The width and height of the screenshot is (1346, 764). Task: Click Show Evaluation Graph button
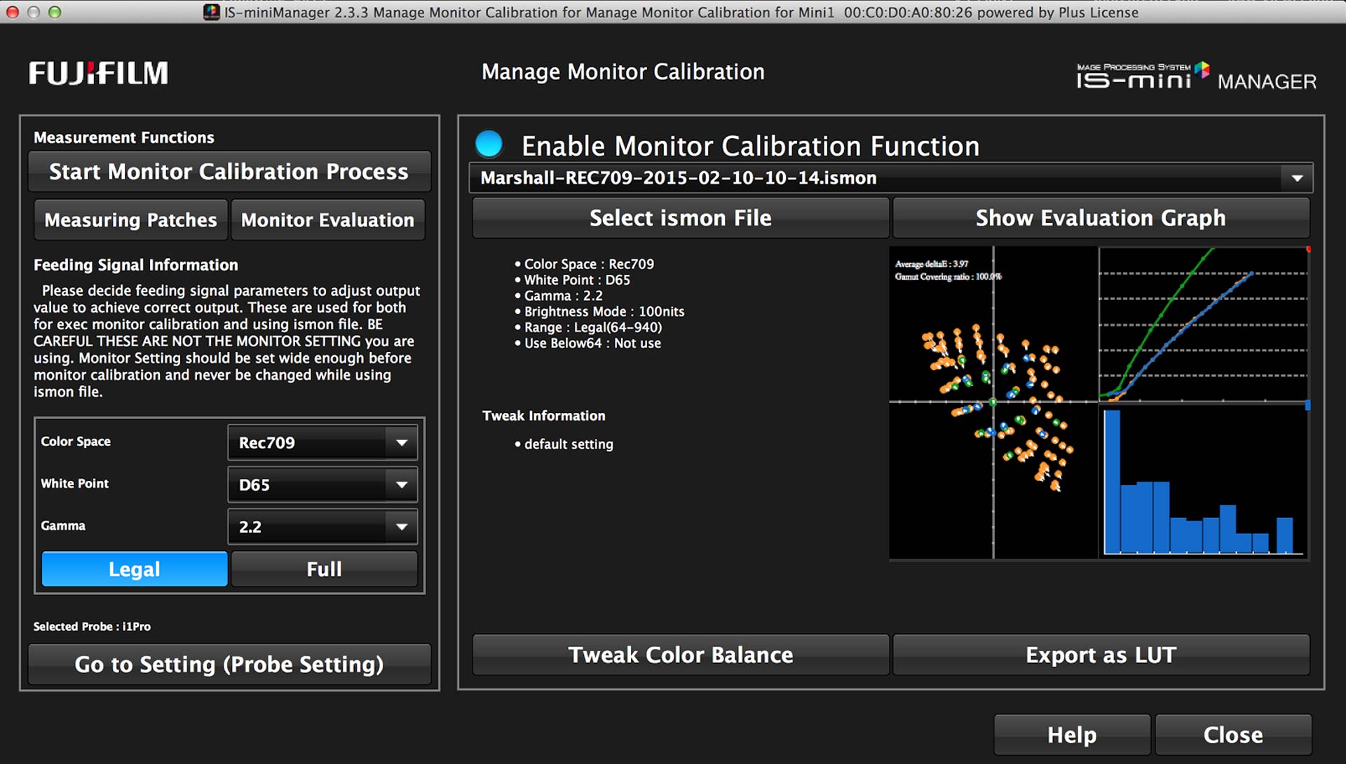(x=1101, y=218)
